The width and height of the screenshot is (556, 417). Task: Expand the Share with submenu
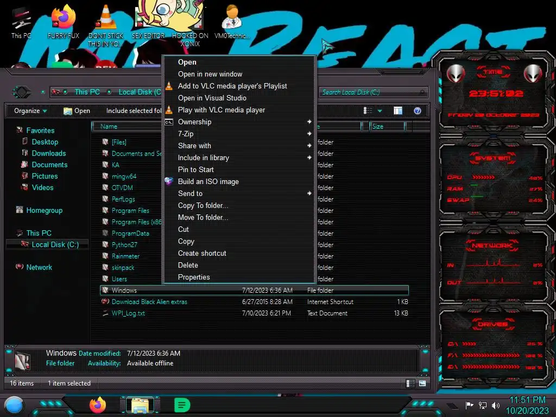click(x=241, y=146)
